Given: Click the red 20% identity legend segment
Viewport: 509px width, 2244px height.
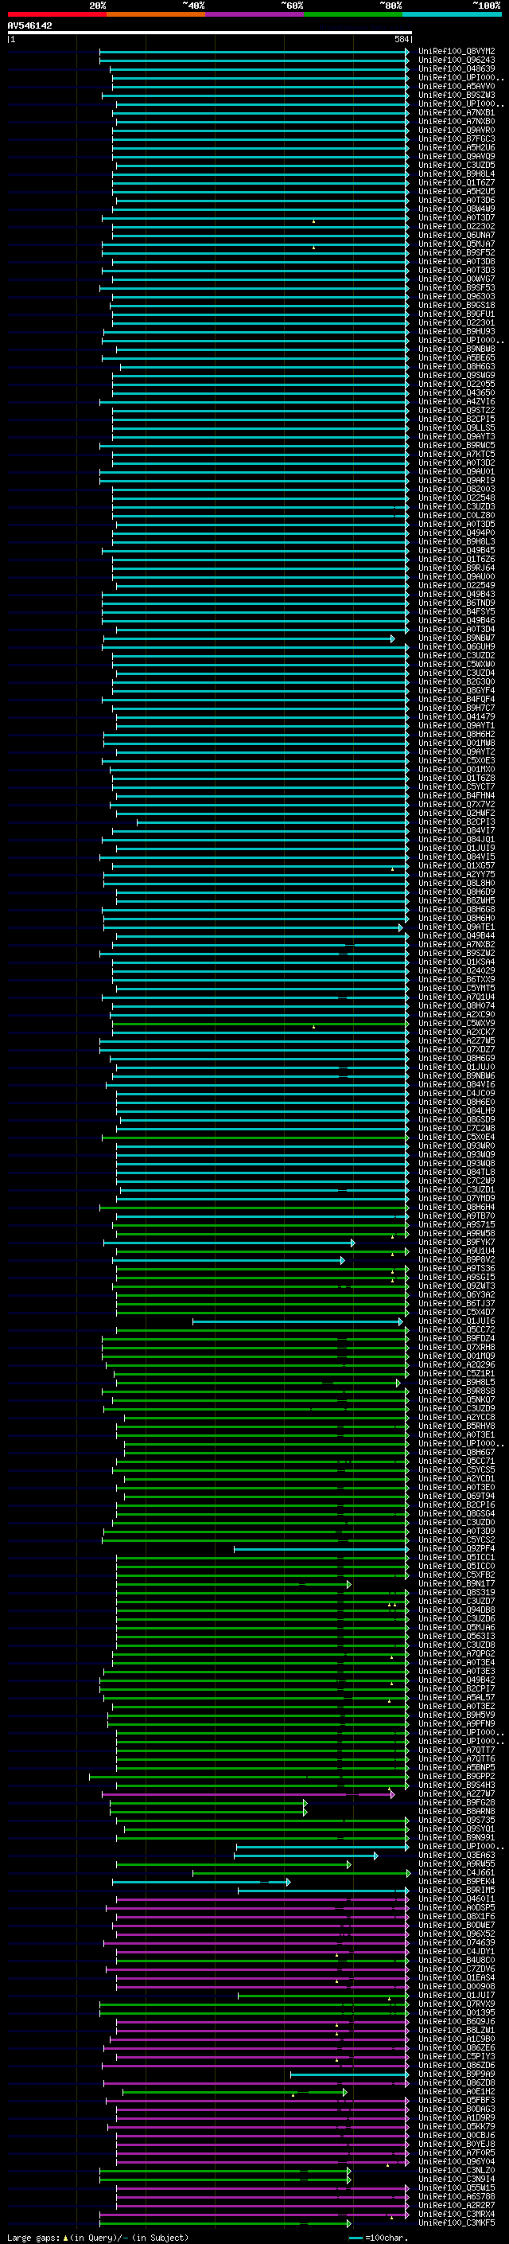Looking at the screenshot, I should coord(56,14).
